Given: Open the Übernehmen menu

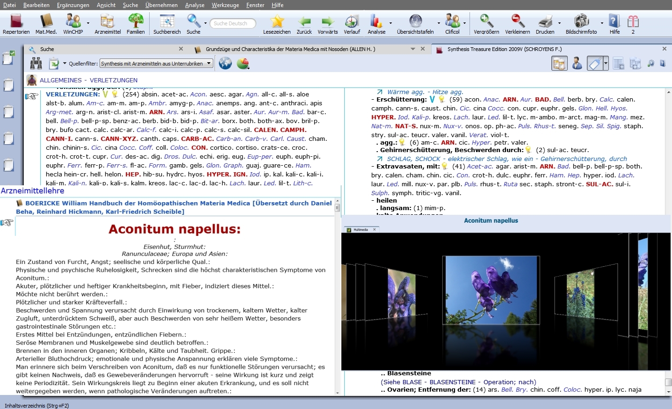Looking at the screenshot, I should [x=161, y=5].
